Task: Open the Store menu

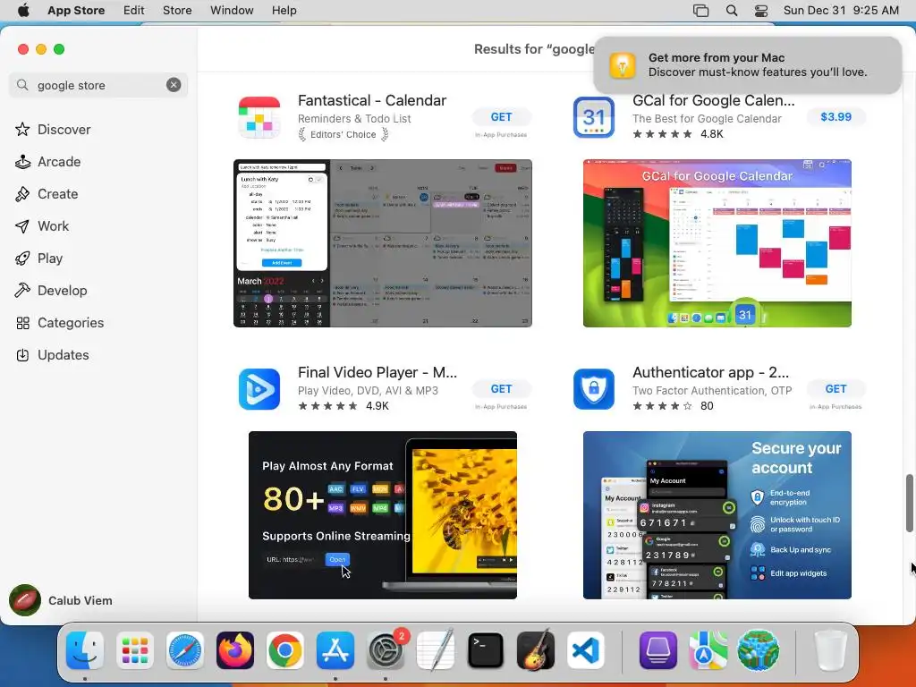Action: point(177,11)
